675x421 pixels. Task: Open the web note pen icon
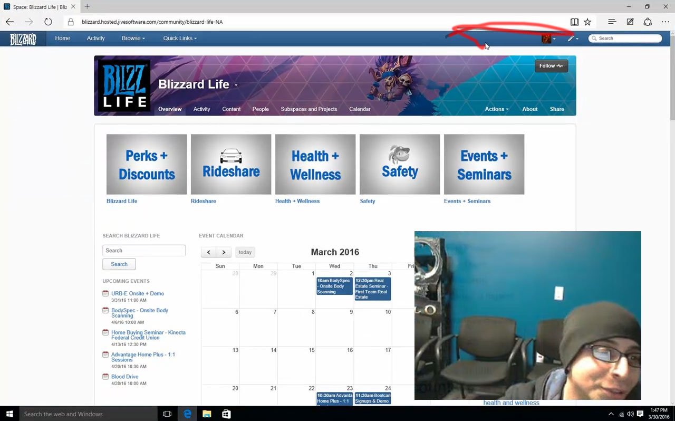coord(630,22)
